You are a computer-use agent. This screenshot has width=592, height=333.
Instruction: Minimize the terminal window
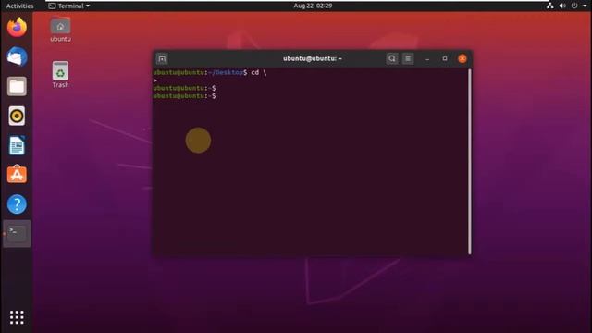click(x=427, y=59)
